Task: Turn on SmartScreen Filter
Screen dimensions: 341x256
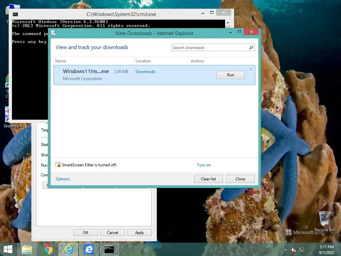Action: coord(204,165)
